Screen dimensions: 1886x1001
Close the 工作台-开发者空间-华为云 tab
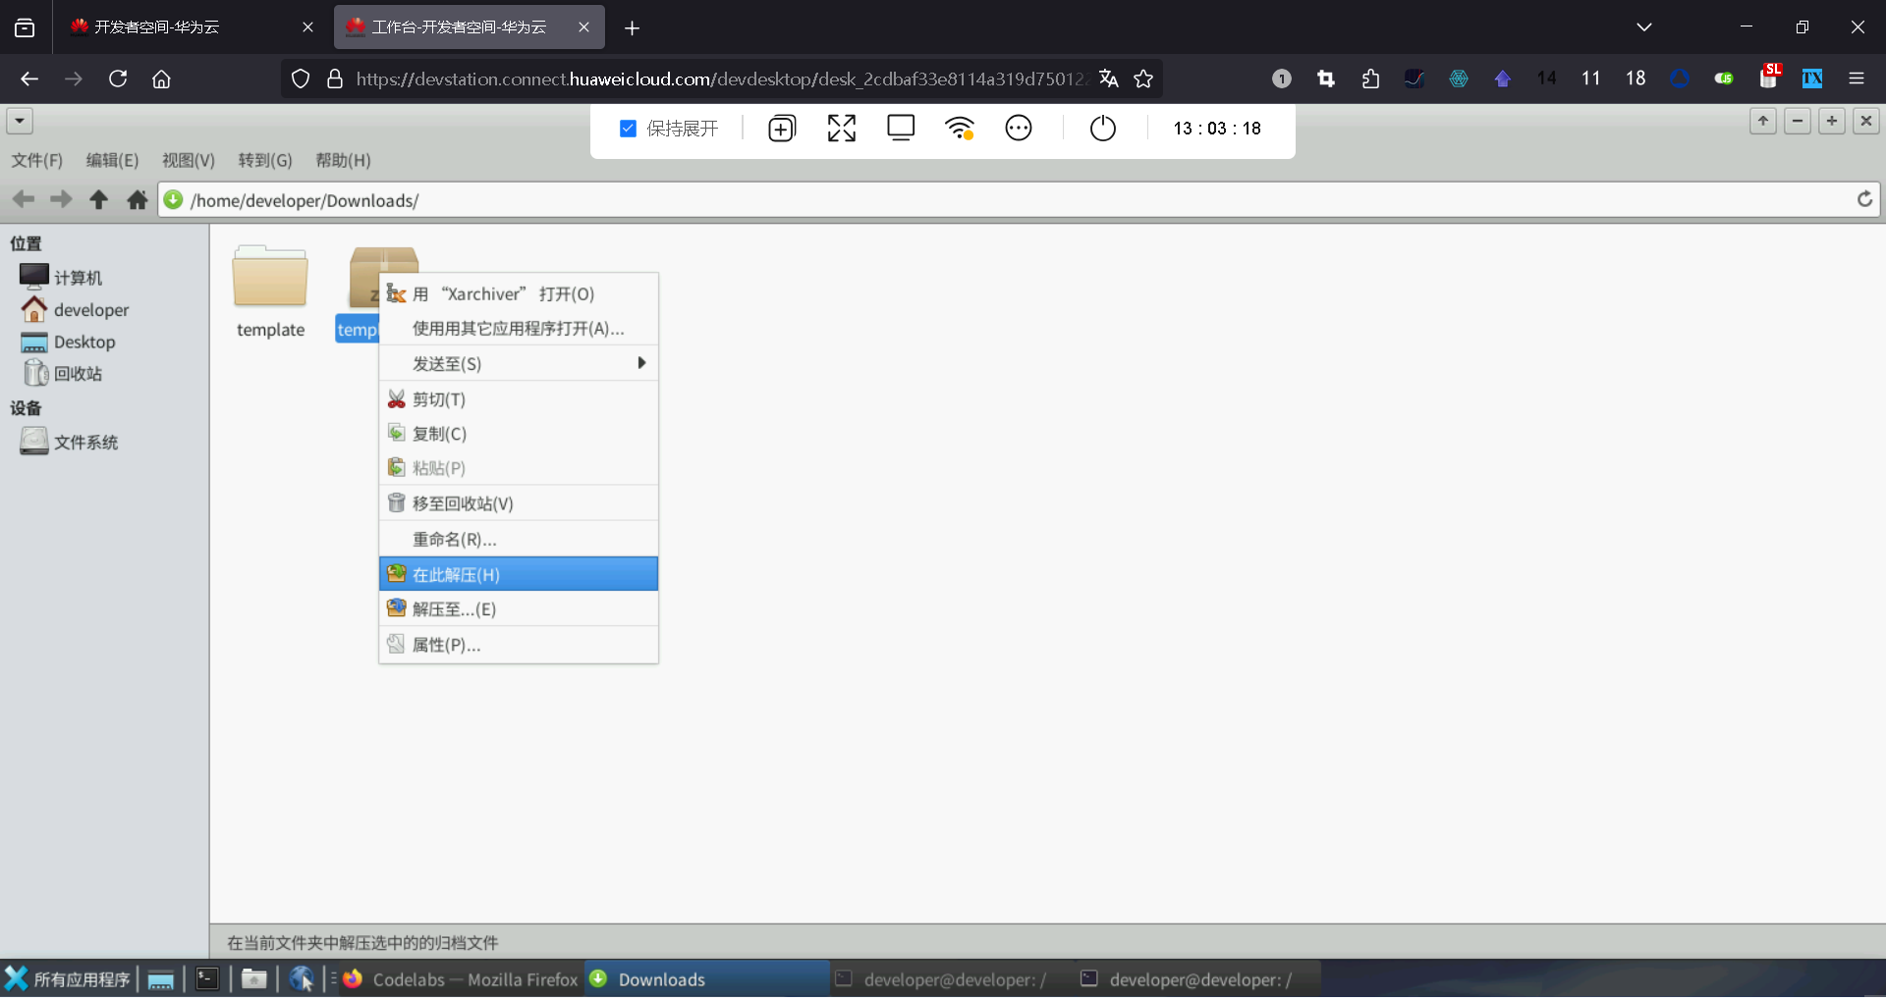[x=583, y=27]
